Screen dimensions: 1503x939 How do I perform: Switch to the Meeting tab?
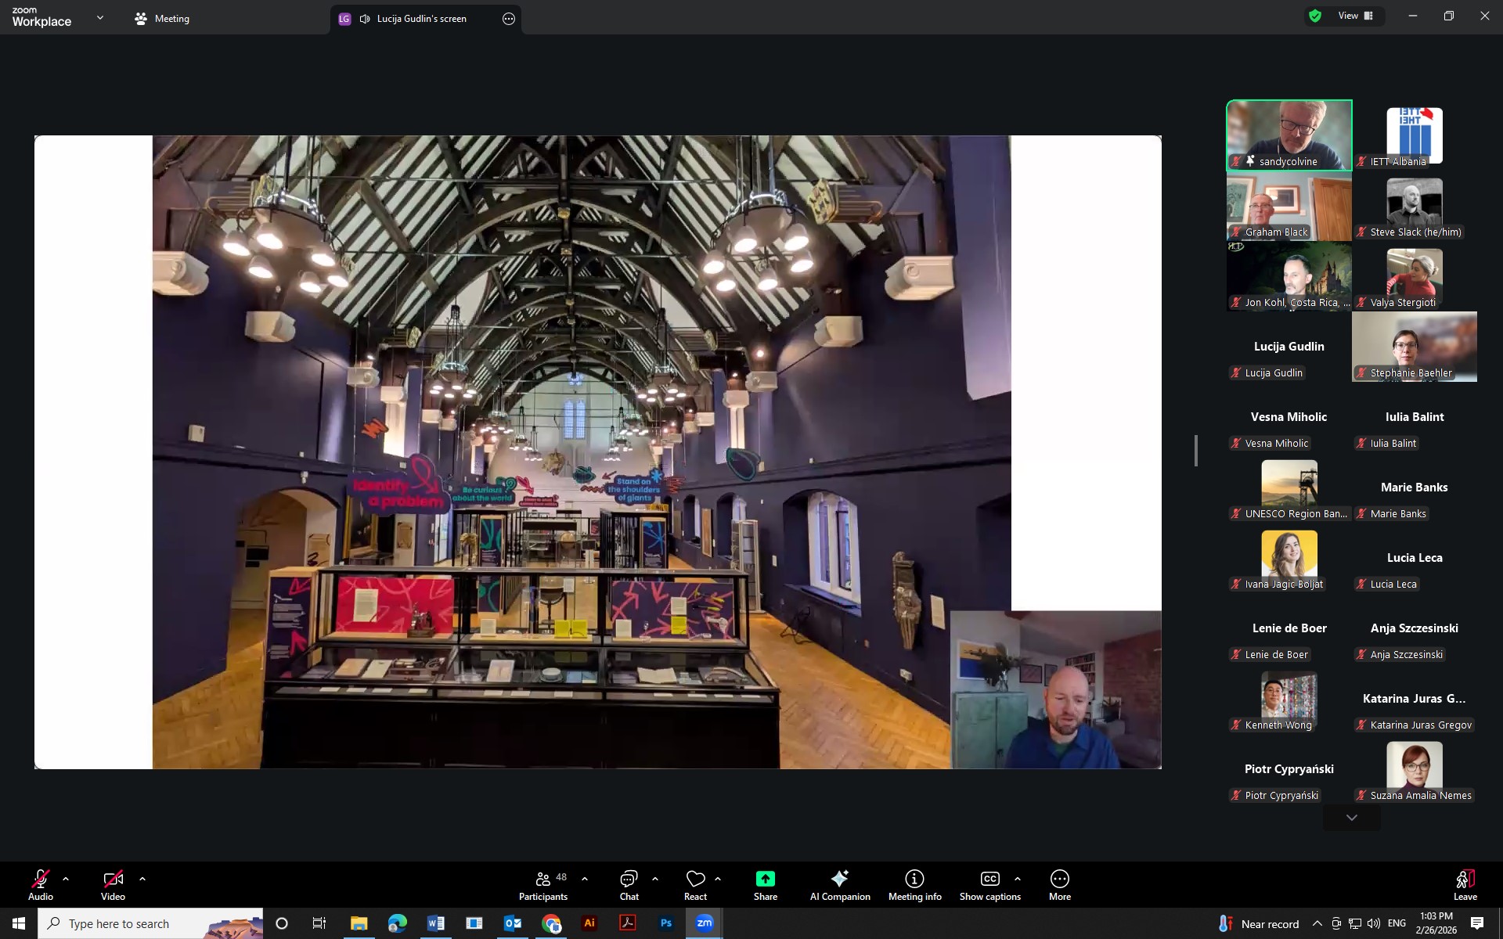pos(162,18)
